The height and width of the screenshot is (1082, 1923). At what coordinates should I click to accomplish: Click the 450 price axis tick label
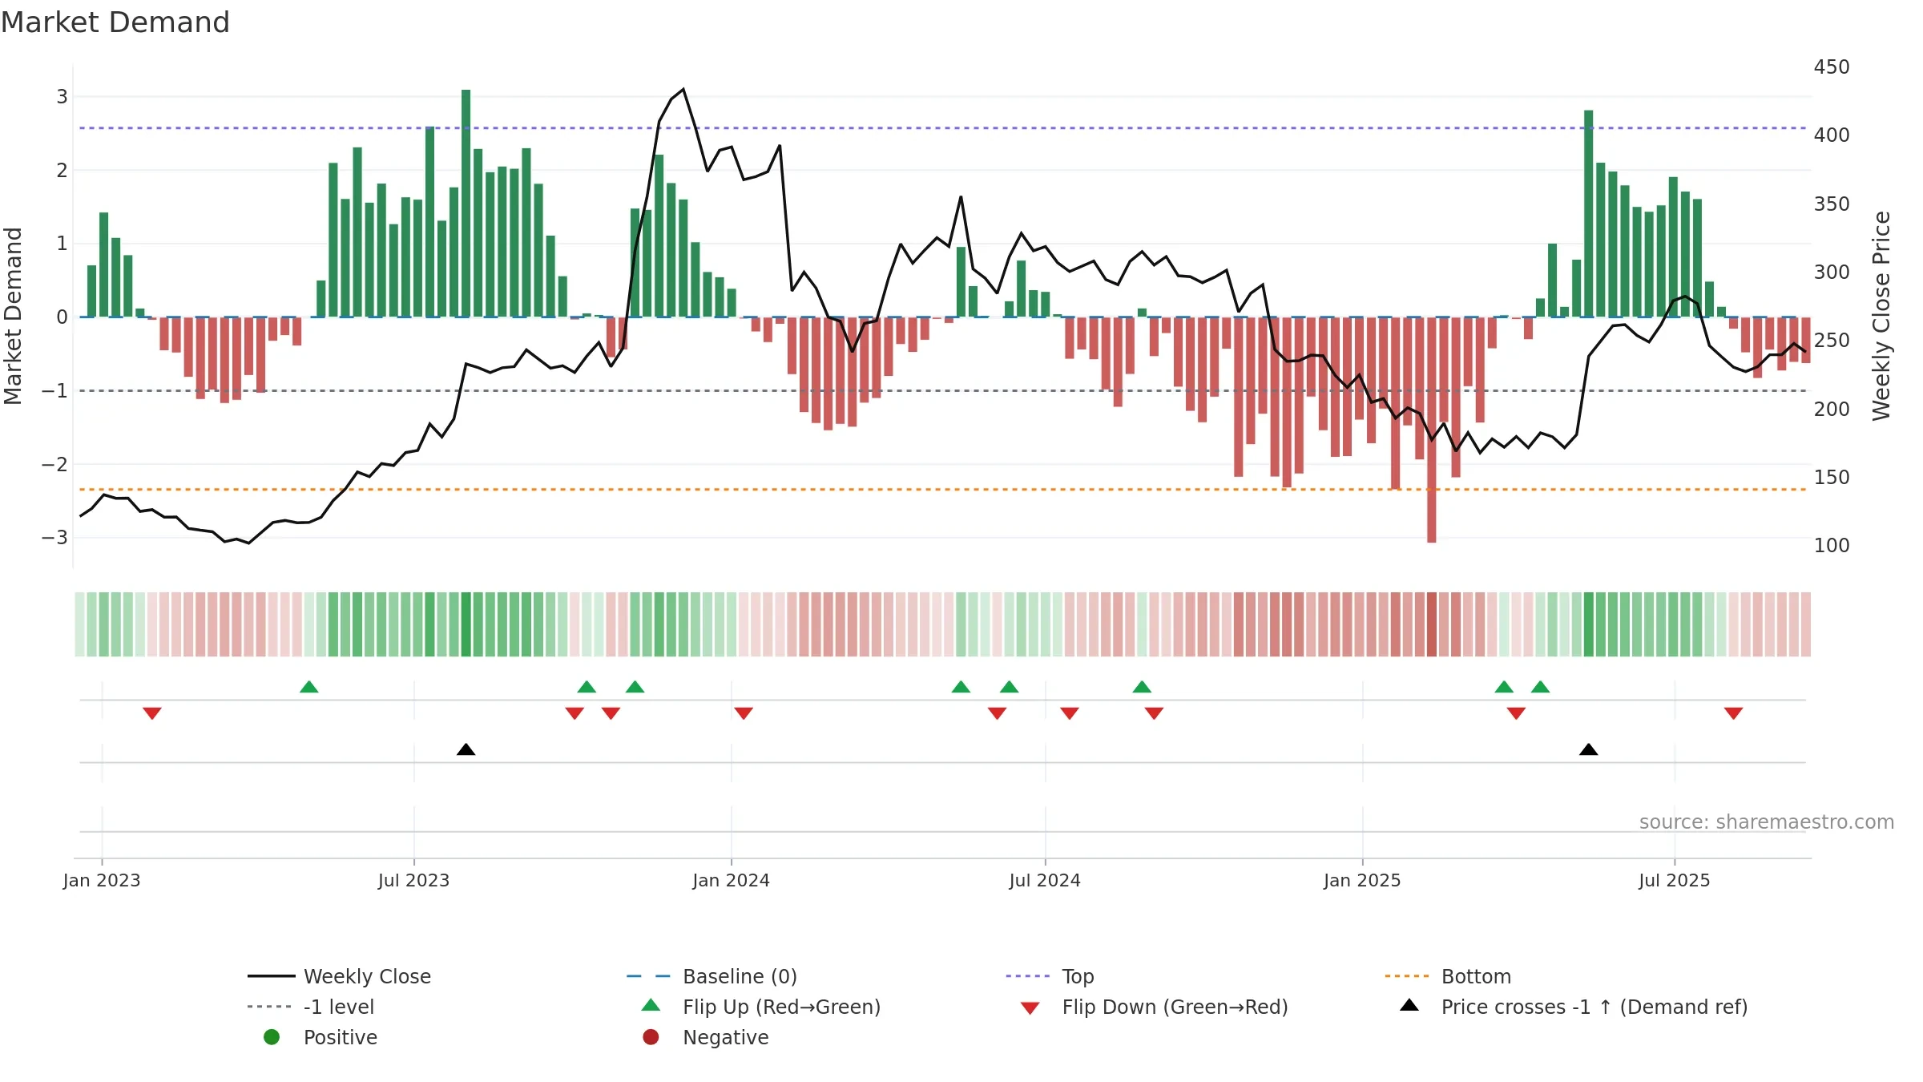point(1832,67)
